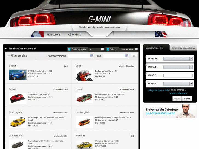Screen dimensions: 199x149
Task: Click reference code LBC84024
Action: [100, 76]
